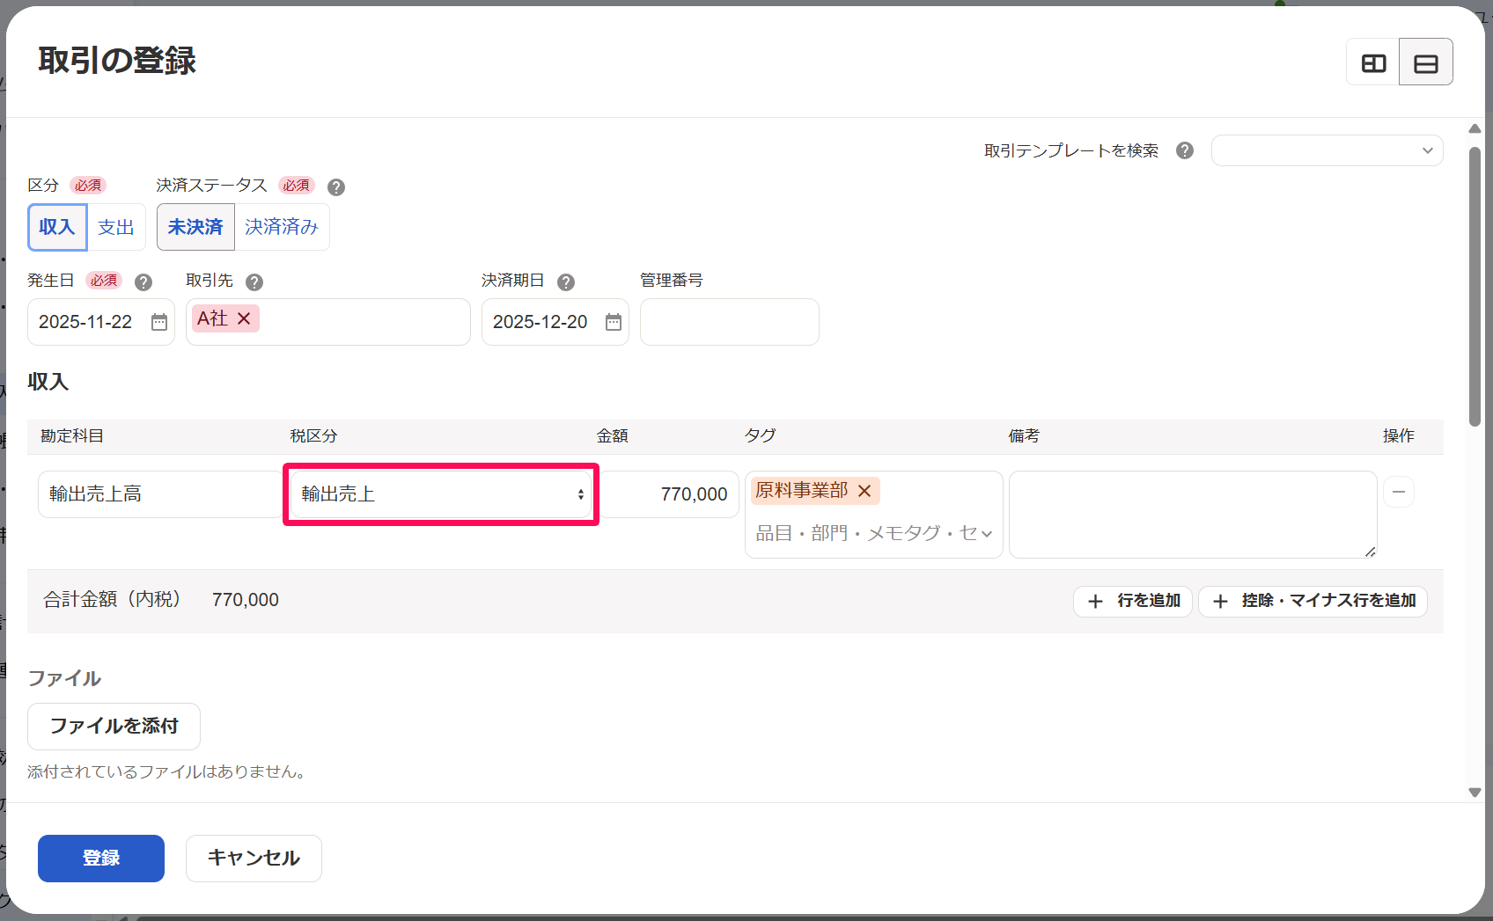Click the ファイルを添付 button

pyautogui.click(x=114, y=726)
